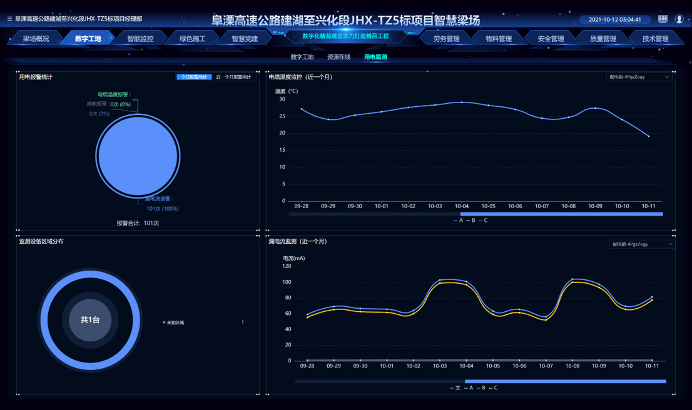Screen dimensions: 692x410
Task: Open the 绿色施工 tab
Action: pos(192,39)
